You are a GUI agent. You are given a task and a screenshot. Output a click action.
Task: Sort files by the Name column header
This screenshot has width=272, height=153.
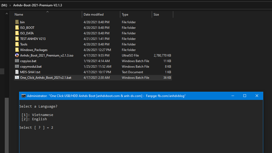(19, 15)
